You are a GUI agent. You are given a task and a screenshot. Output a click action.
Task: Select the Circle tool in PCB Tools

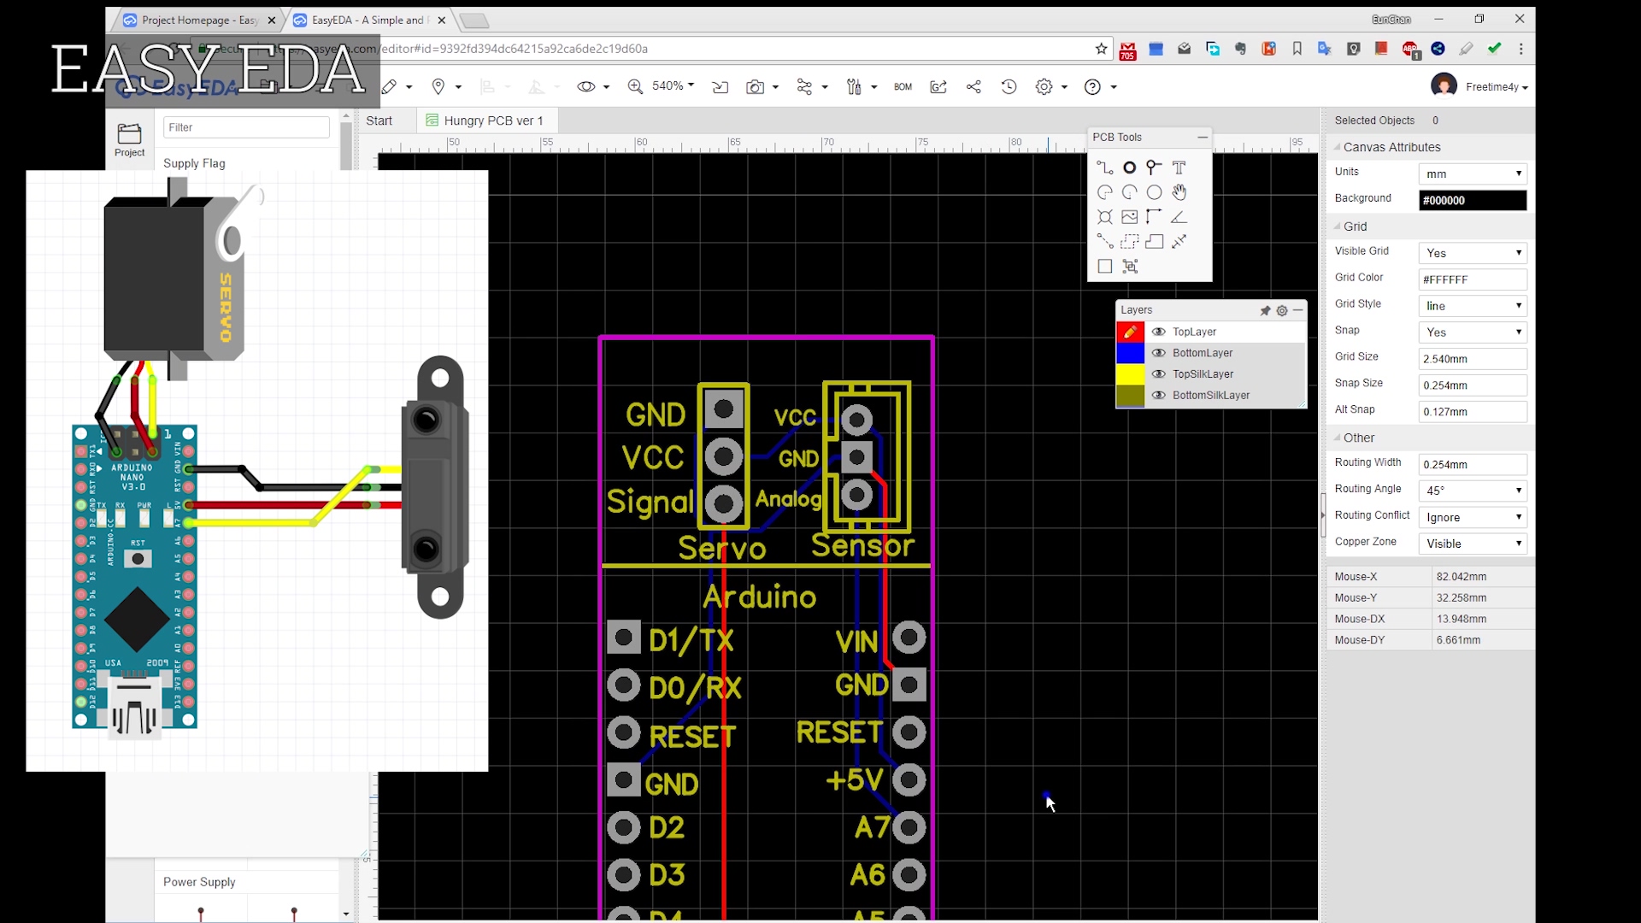(1154, 192)
